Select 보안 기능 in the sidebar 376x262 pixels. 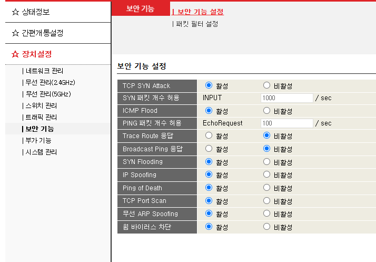tap(39, 129)
